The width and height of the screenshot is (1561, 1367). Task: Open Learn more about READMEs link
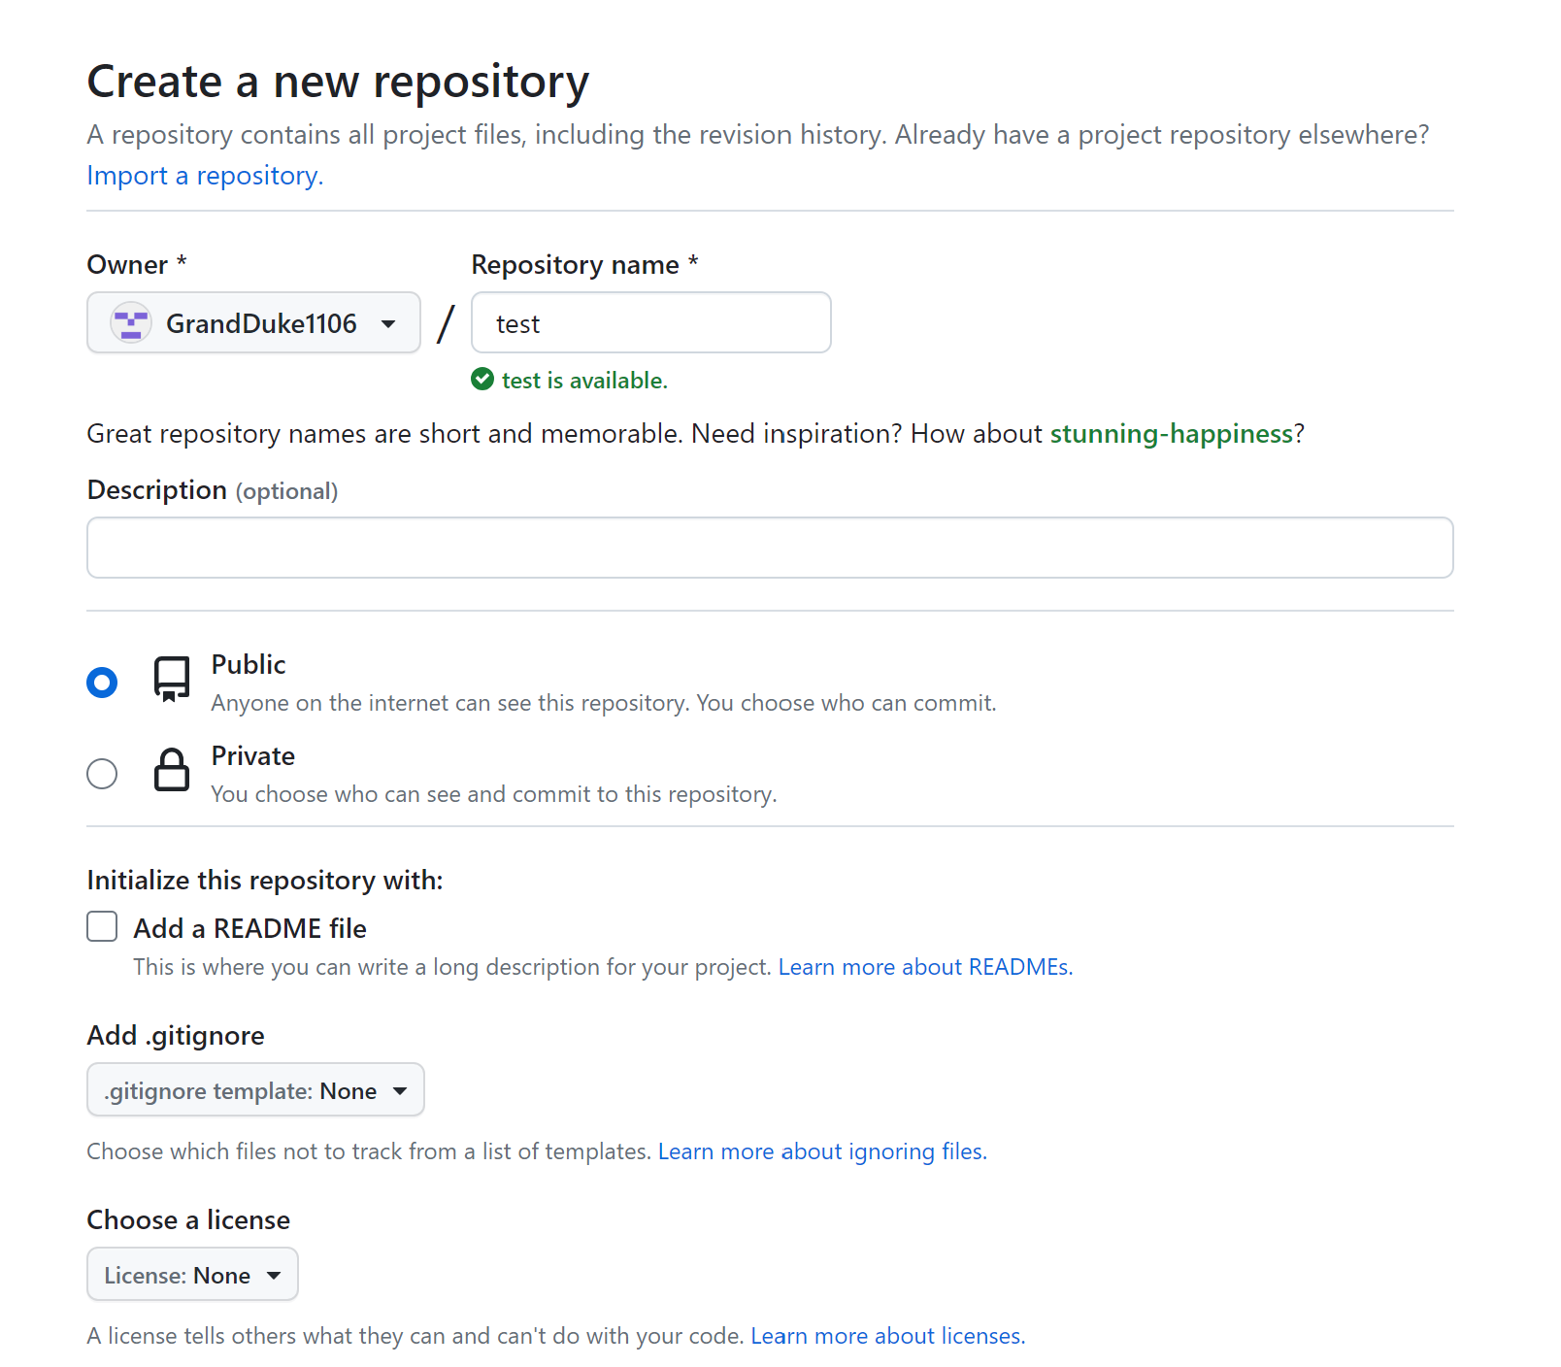pos(925,967)
